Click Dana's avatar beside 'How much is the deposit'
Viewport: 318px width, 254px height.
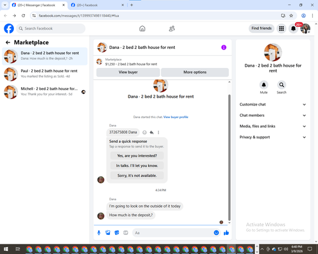[100, 216]
